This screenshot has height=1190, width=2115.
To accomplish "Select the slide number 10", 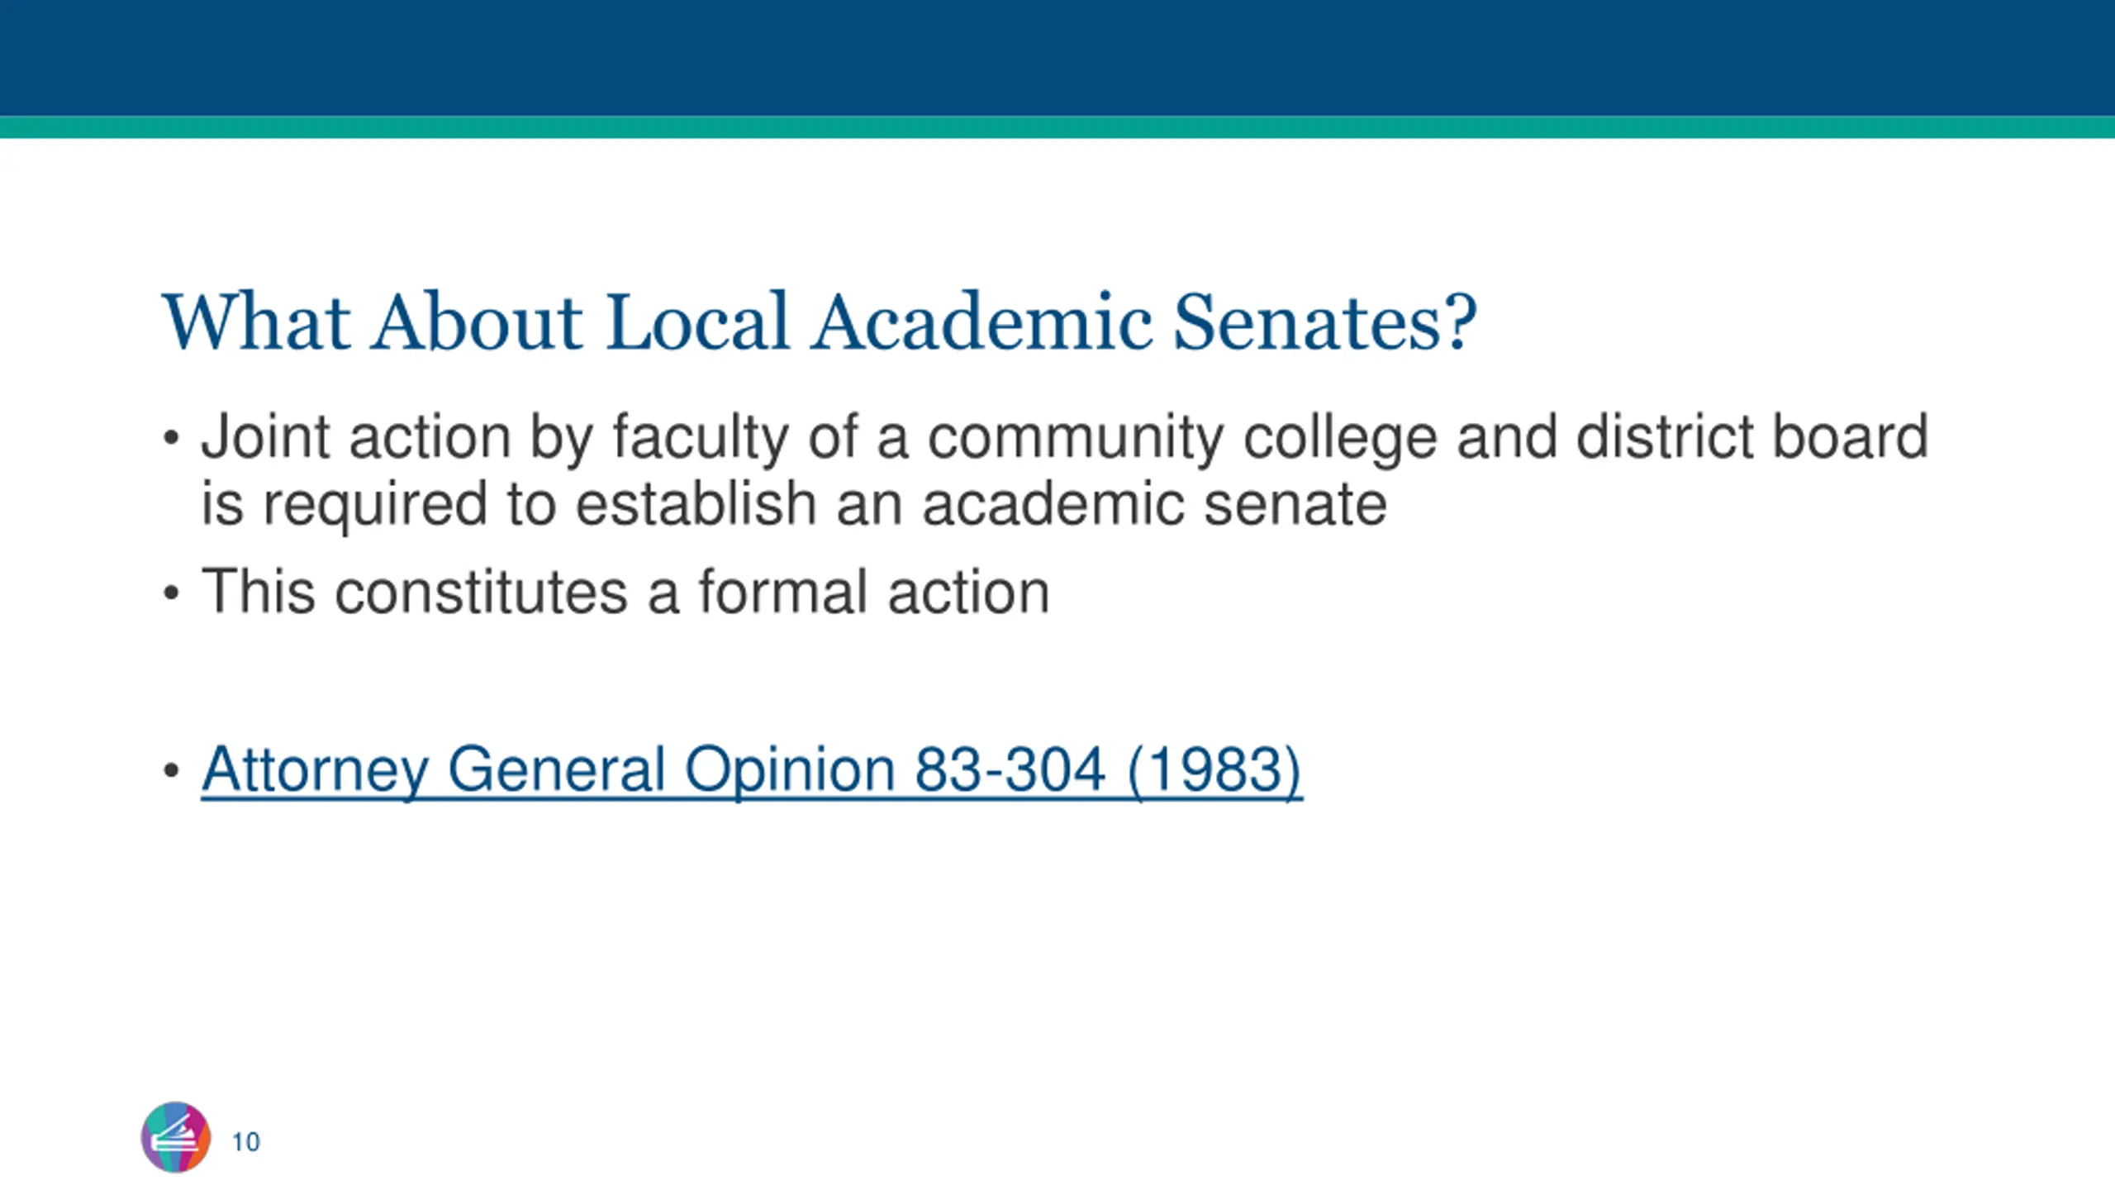I will coord(246,1142).
